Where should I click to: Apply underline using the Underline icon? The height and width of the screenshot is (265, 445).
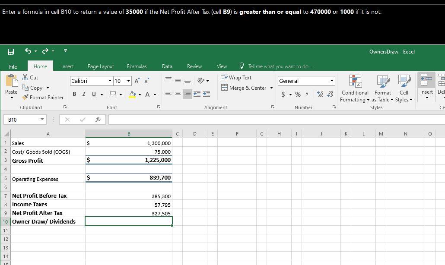point(93,94)
